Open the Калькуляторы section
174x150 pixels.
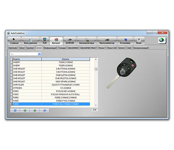click(87, 41)
